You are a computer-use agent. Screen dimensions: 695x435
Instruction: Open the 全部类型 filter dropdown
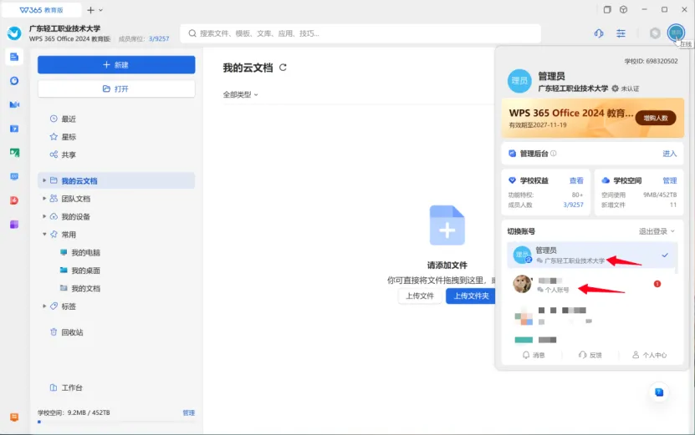[x=240, y=94]
